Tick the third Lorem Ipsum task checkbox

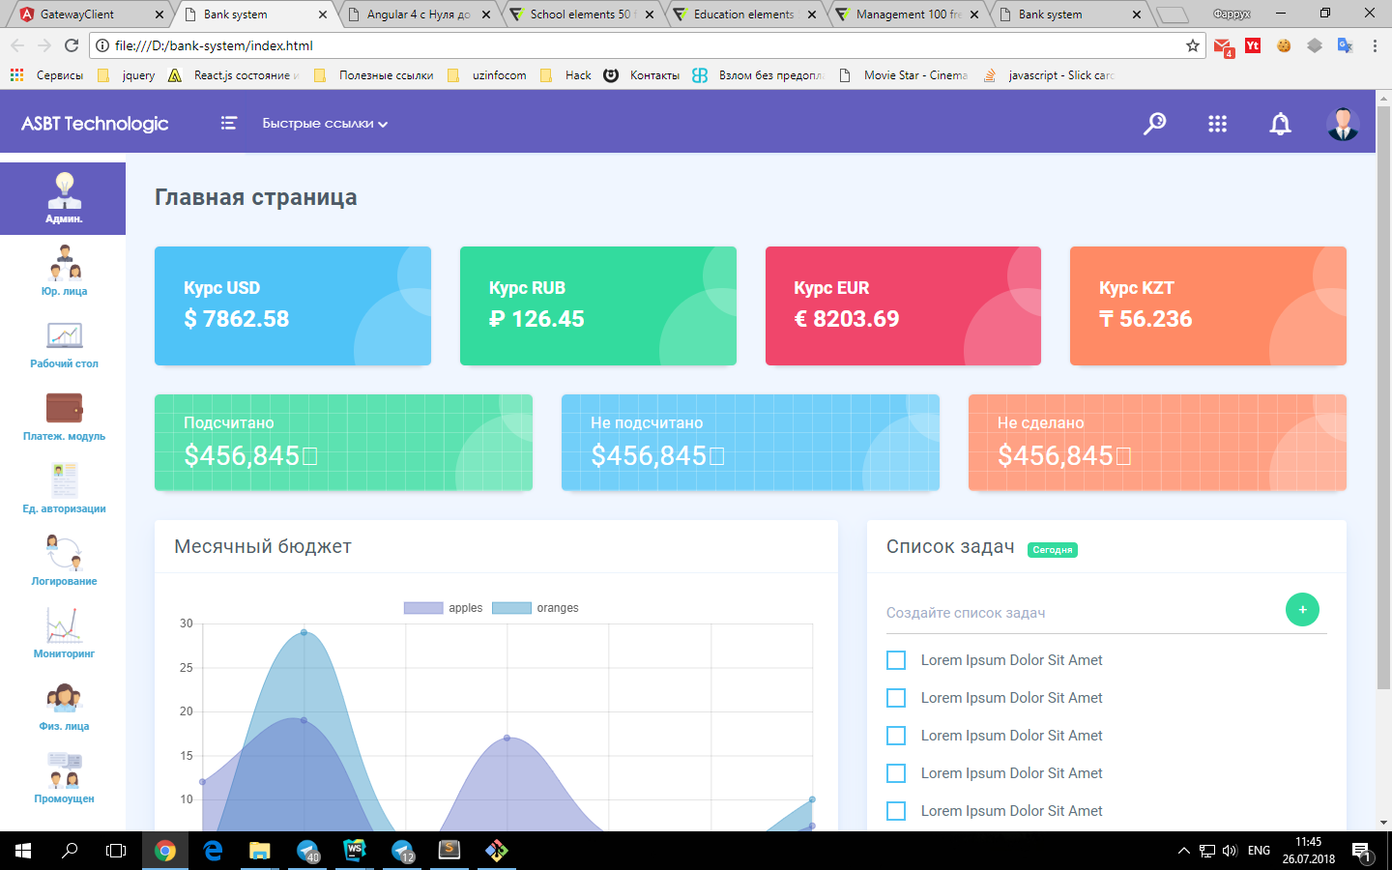coord(896,736)
